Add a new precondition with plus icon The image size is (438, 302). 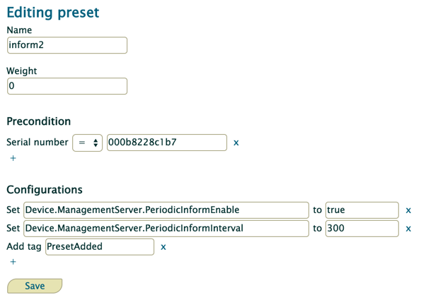(13, 158)
